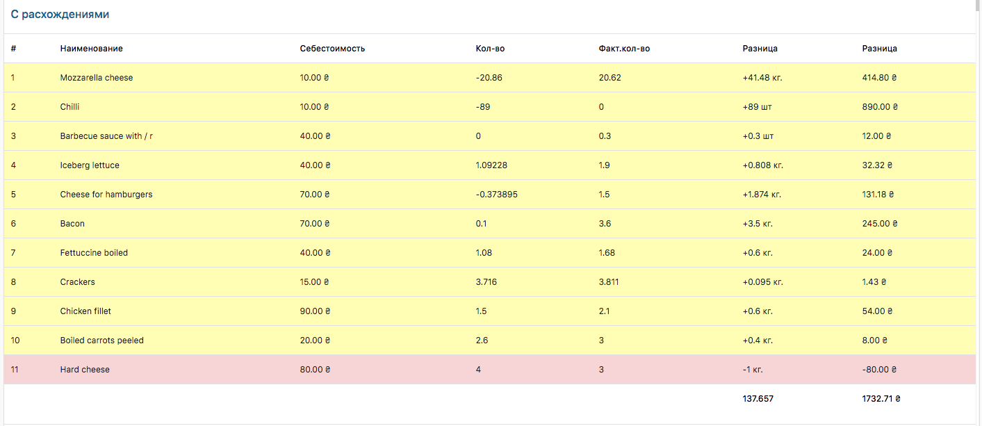Open the Barbecue sauce item

pos(106,136)
